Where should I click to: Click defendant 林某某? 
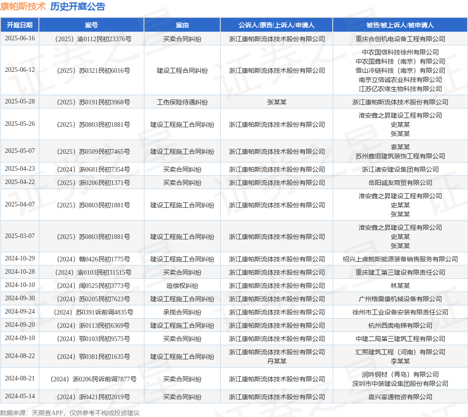(400, 286)
